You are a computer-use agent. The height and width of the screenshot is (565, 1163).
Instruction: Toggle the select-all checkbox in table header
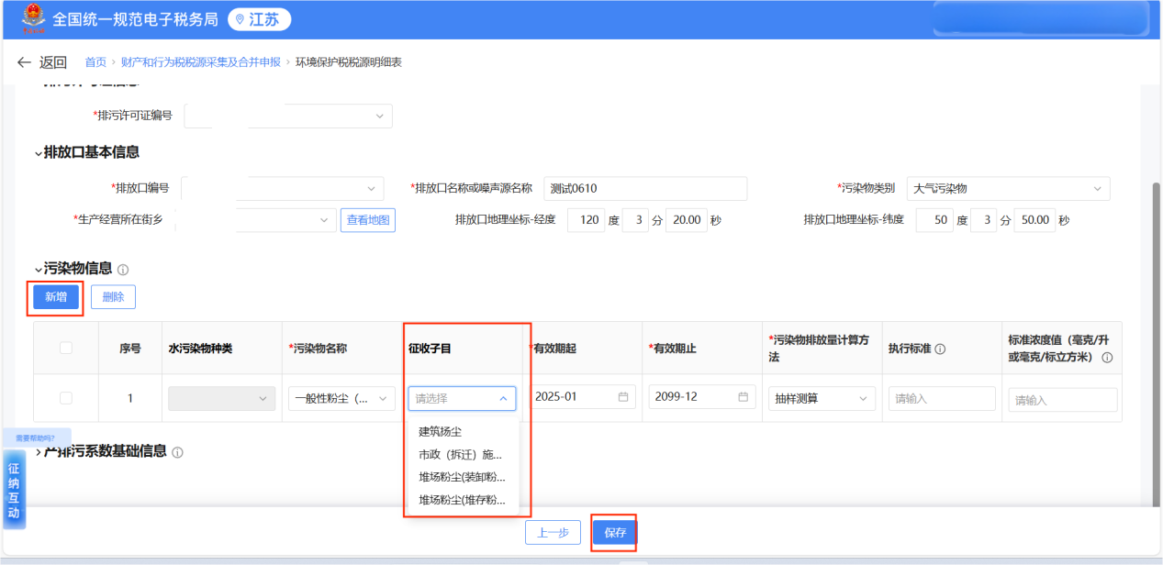(x=65, y=348)
